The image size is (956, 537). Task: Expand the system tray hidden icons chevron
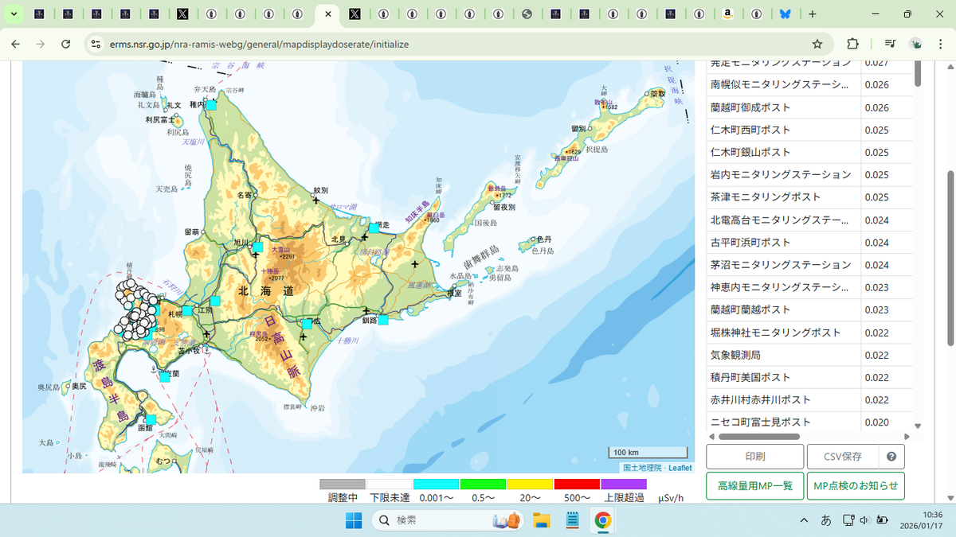point(804,520)
